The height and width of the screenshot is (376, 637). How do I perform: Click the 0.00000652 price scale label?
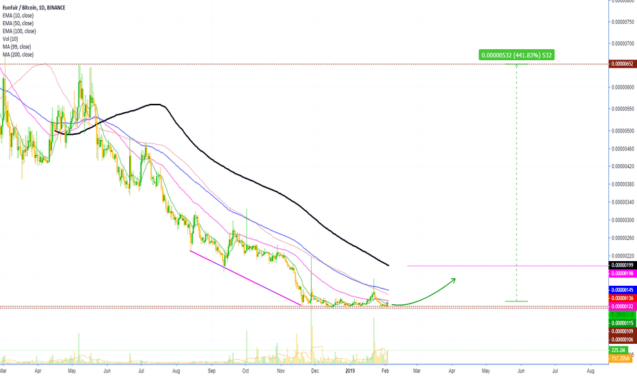coord(621,64)
